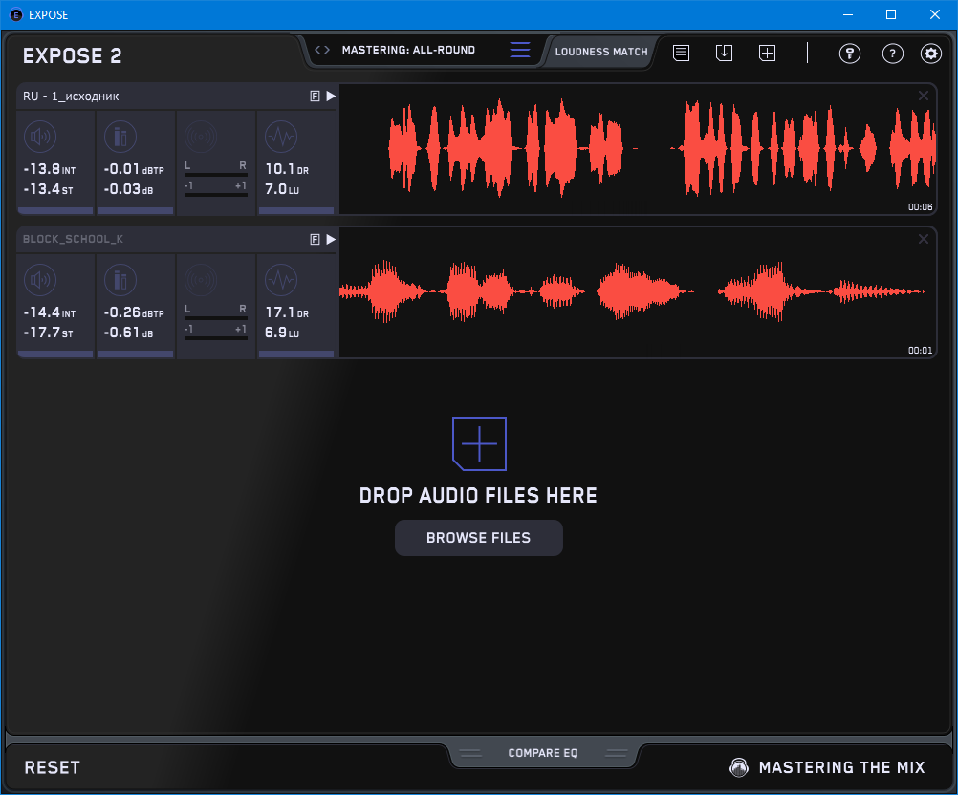
Task: Click the -14.4 INT loudness value
Action: pos(50,312)
